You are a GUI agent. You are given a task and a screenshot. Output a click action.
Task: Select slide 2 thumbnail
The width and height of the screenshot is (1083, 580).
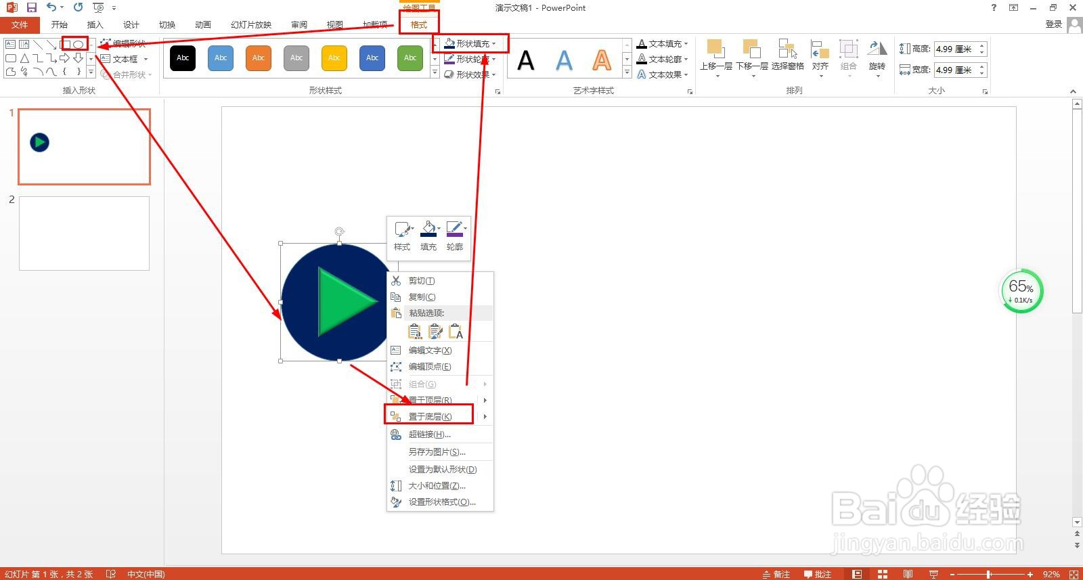click(84, 233)
